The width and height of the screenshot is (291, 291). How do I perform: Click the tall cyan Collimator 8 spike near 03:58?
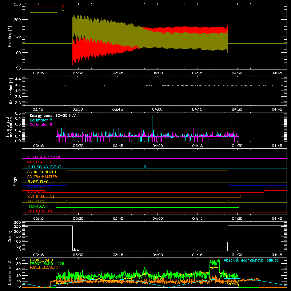coord(152,125)
